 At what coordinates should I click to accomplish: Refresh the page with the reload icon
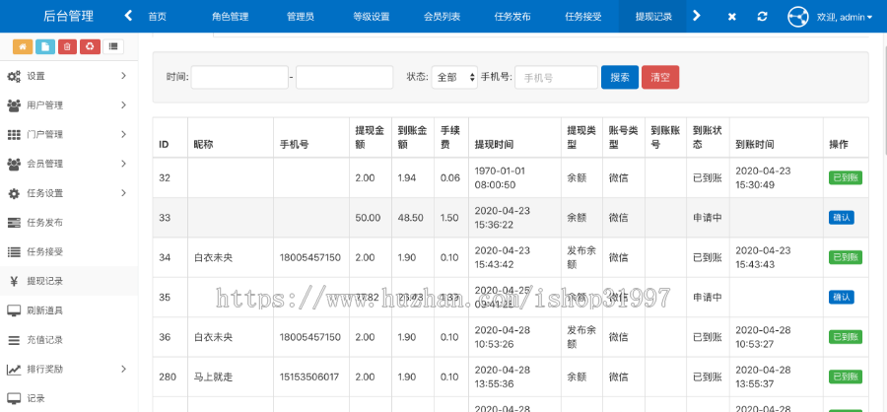[762, 17]
